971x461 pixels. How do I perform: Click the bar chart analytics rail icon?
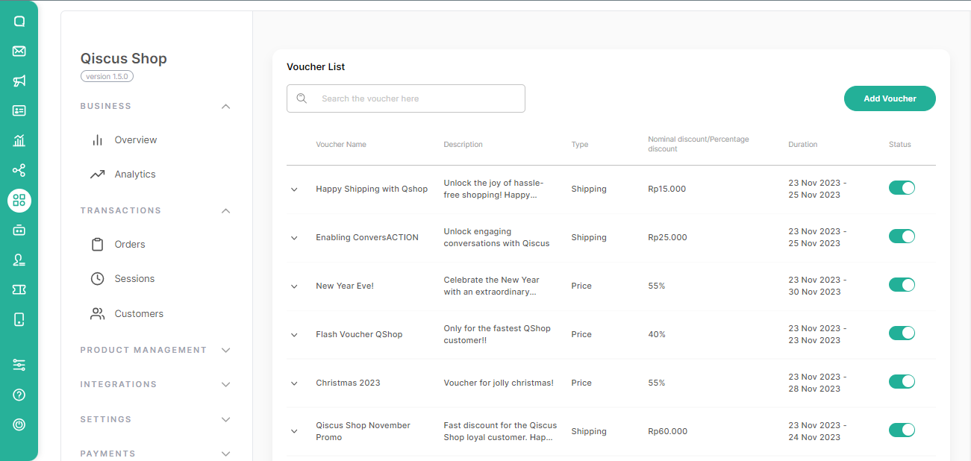19,141
